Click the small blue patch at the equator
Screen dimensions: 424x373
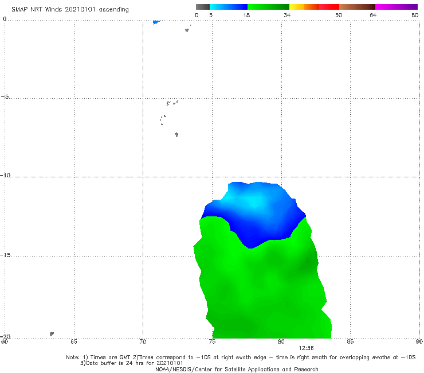pyautogui.click(x=156, y=22)
